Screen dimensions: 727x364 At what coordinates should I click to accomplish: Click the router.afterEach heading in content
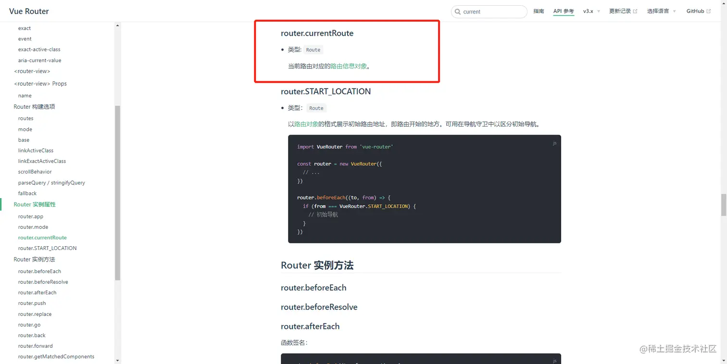click(x=310, y=326)
